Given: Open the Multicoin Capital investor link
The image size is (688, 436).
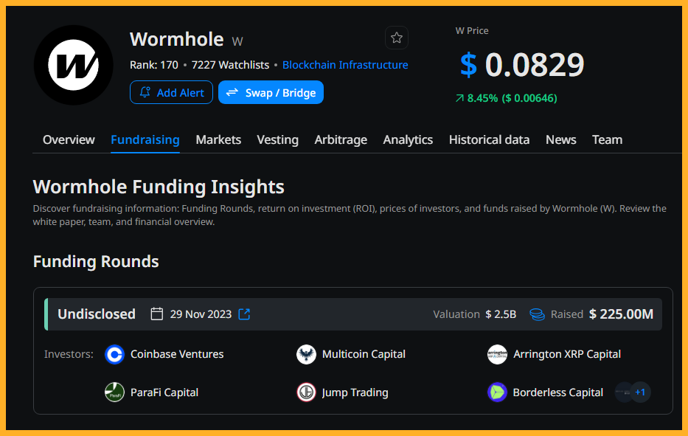Looking at the screenshot, I should coord(364,354).
